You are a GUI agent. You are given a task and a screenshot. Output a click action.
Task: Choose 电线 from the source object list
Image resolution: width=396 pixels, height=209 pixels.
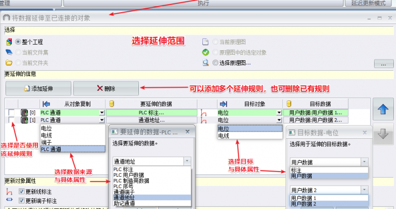point(46,135)
